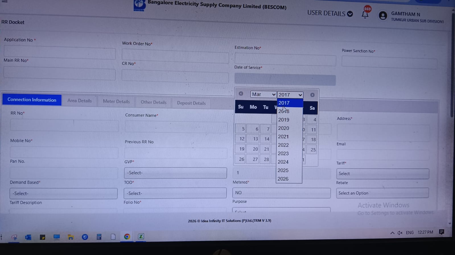Click the Power Sanction No input field
Screen dimensions: 455x255
[x=389, y=62]
